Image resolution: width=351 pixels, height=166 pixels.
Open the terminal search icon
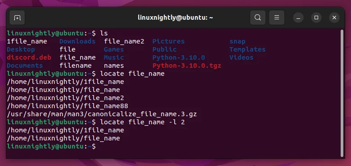coord(258,17)
